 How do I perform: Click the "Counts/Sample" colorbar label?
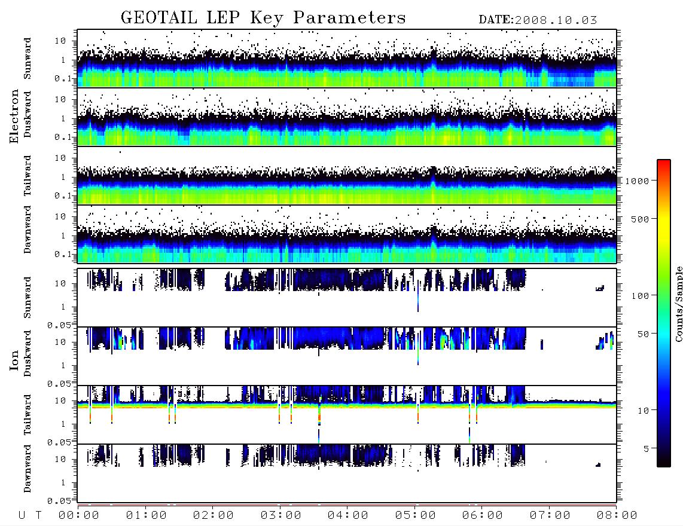[x=678, y=304]
